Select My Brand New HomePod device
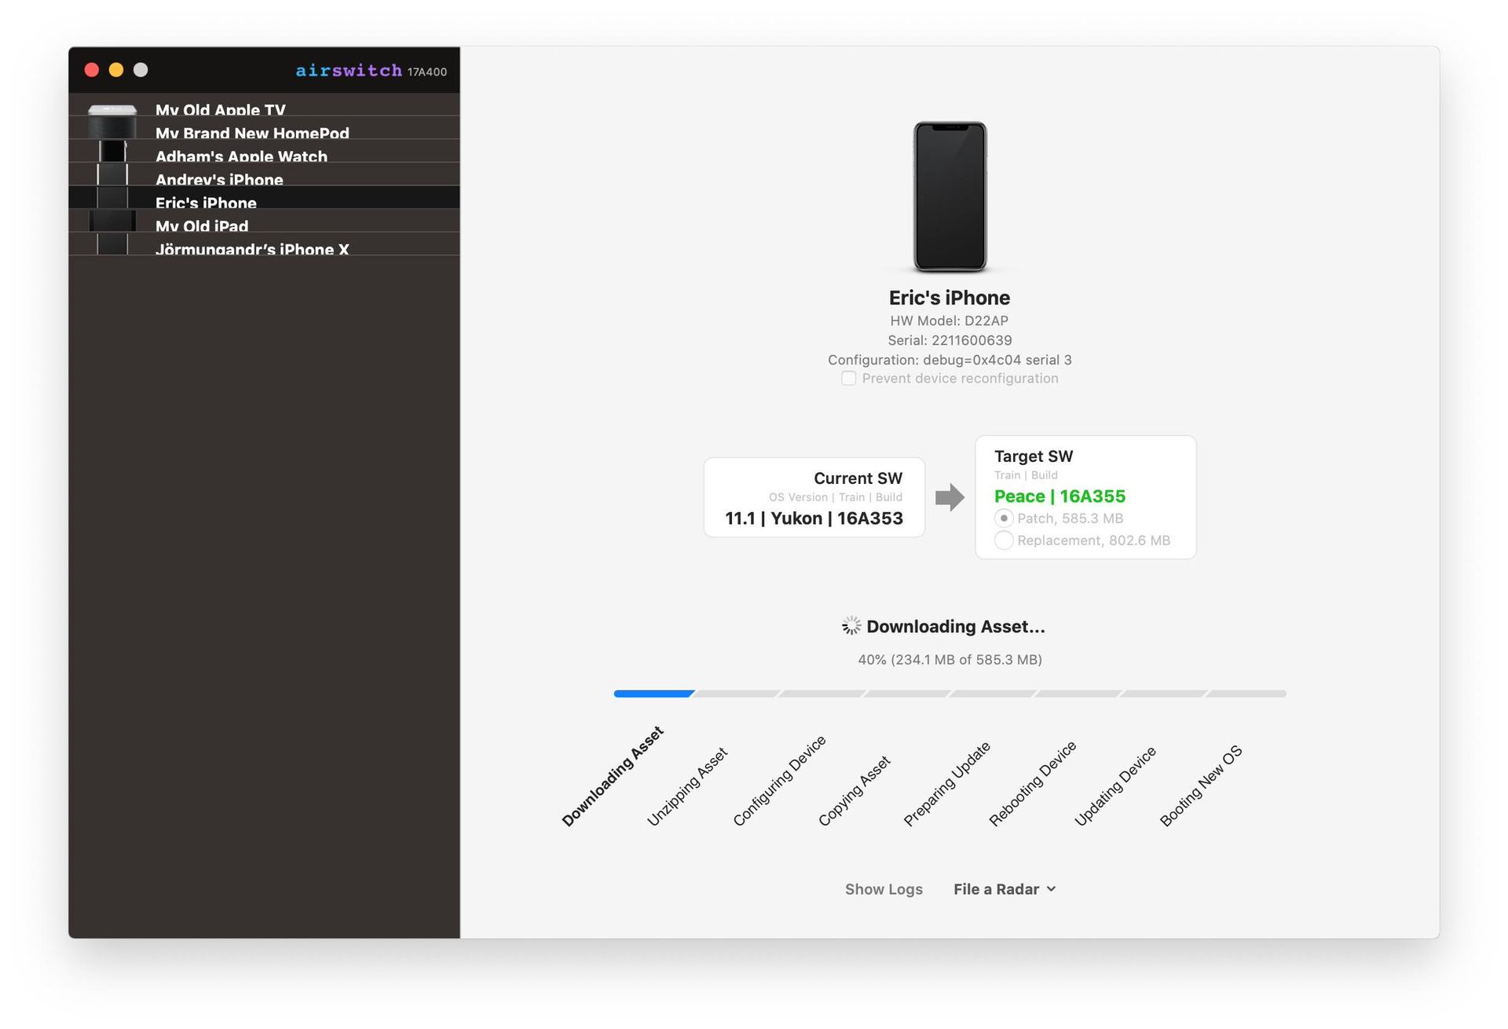This screenshot has height=1029, width=1508. pyautogui.click(x=264, y=128)
